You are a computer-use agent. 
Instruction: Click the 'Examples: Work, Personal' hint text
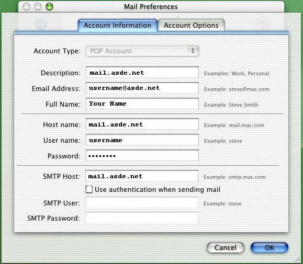tap(237, 74)
